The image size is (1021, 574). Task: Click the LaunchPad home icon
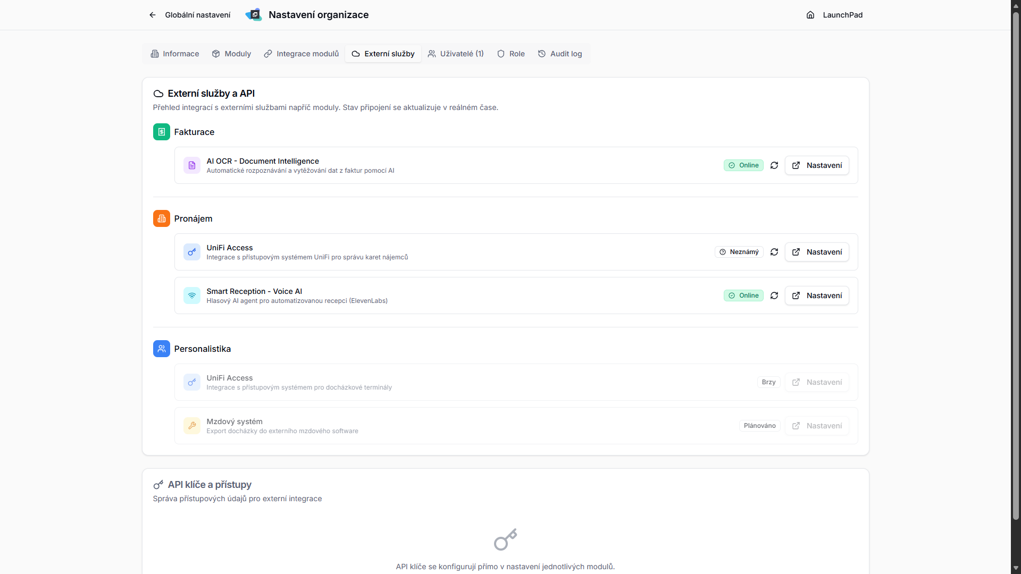(810, 15)
